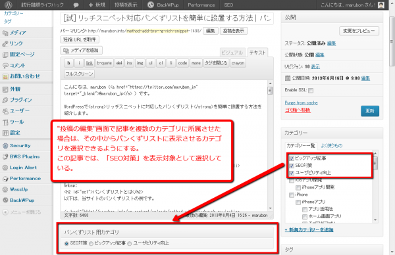This screenshot has width=395, height=255.
Task: Check the iPhoneアプリ category checkbox
Action: [298, 202]
